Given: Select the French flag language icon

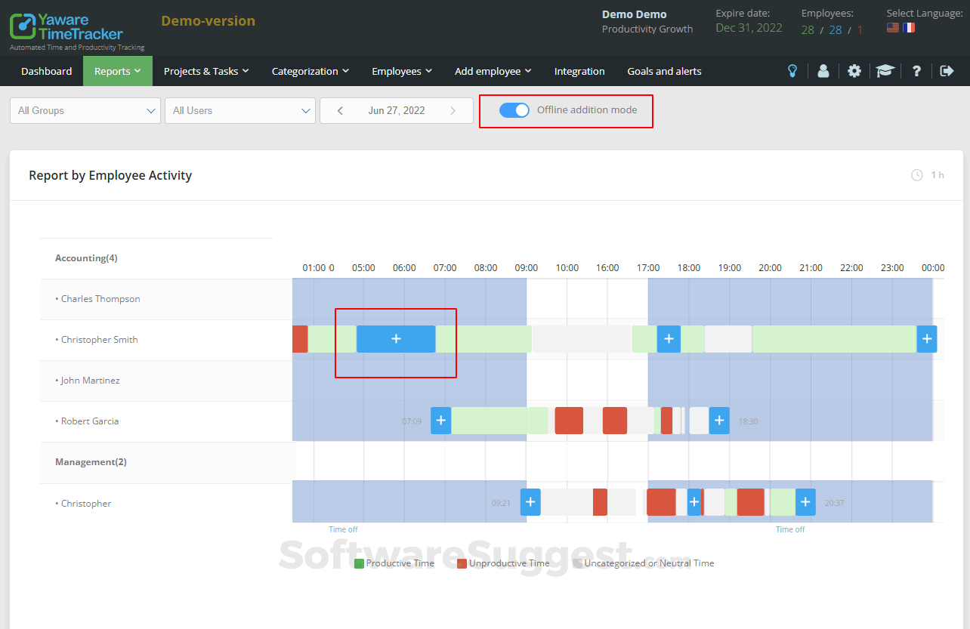Looking at the screenshot, I should 909,26.
